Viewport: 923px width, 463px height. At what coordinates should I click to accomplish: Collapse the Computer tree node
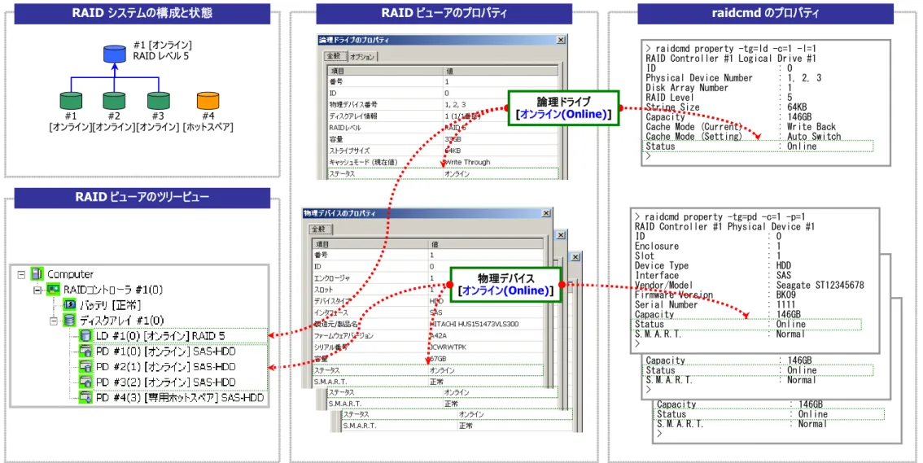tap(22, 274)
